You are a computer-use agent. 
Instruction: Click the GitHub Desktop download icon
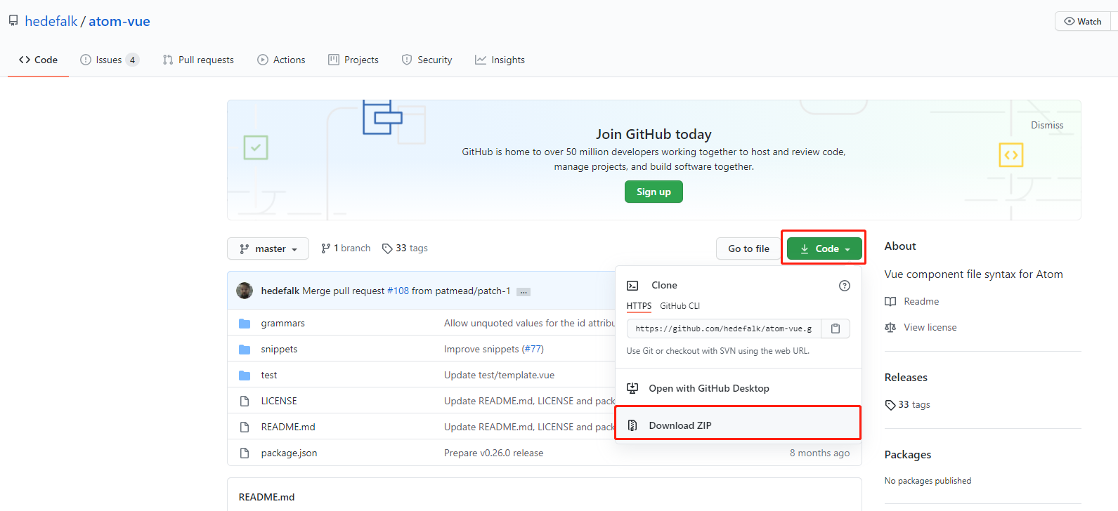pos(632,388)
